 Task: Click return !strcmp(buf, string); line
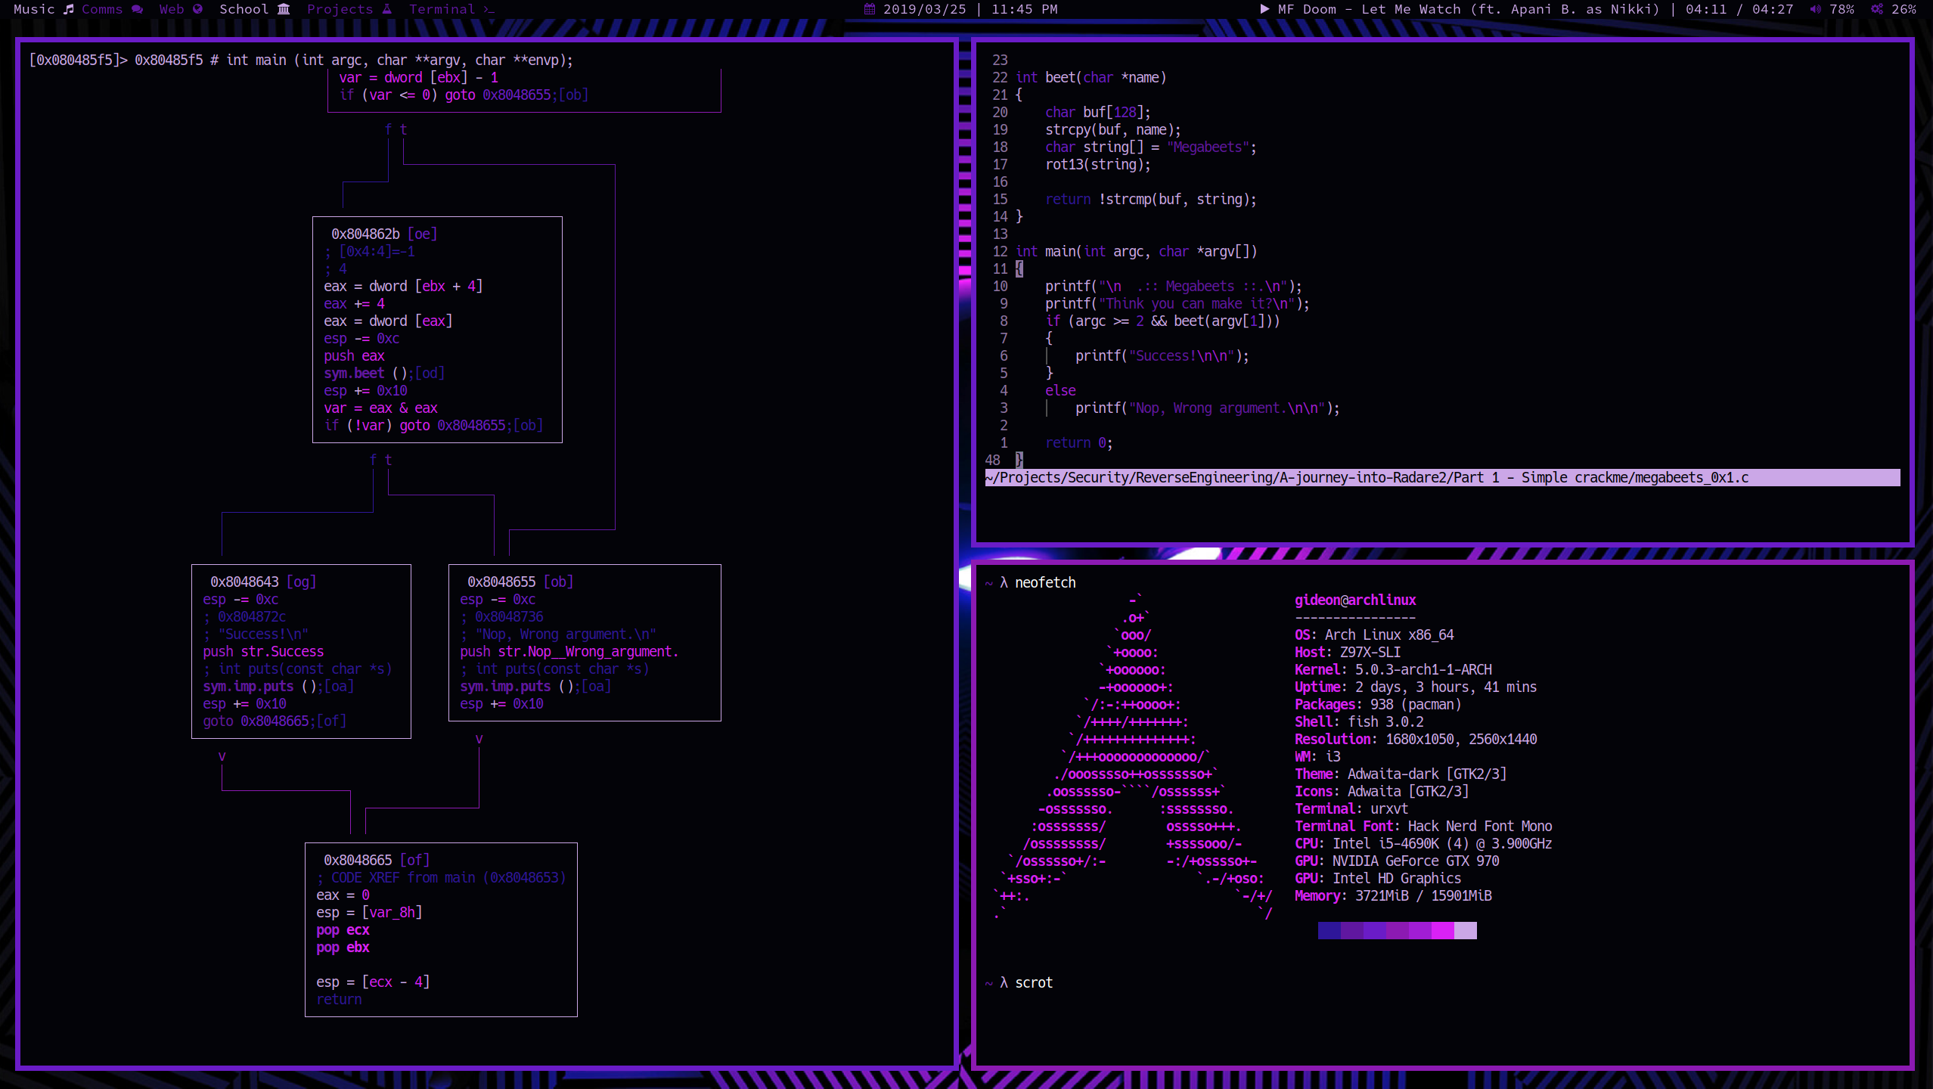pyautogui.click(x=1151, y=199)
